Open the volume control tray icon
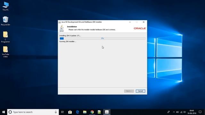Screen dimensions: 205x115 coord(184,112)
